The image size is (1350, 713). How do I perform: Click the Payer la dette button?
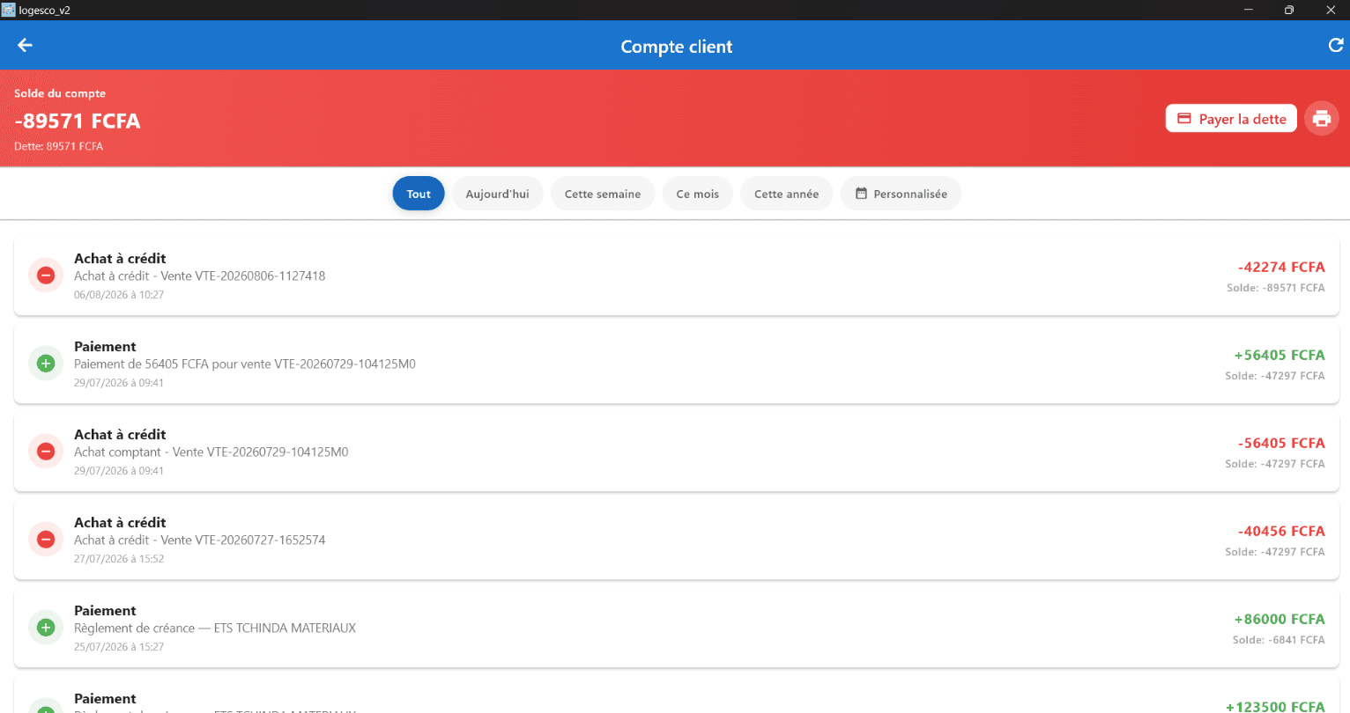pyautogui.click(x=1231, y=119)
